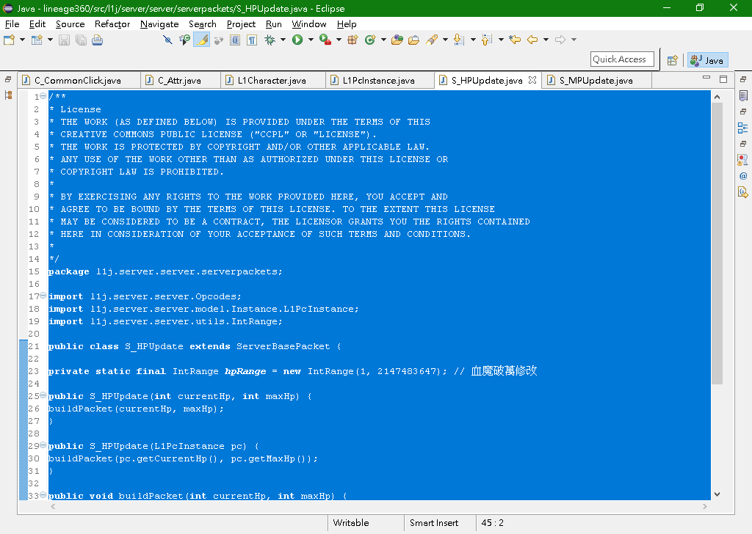The width and height of the screenshot is (752, 534).
Task: Click the 45 : 2 cursor position
Action: (x=493, y=523)
